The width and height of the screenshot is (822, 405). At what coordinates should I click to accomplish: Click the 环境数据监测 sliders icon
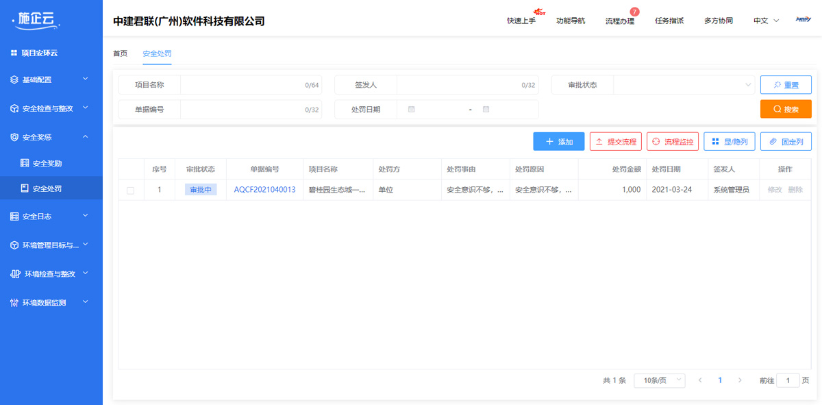tap(14, 302)
